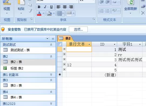146x106 pixels.
Task: Click the 视图 view icon
Action: (x=7, y=3)
